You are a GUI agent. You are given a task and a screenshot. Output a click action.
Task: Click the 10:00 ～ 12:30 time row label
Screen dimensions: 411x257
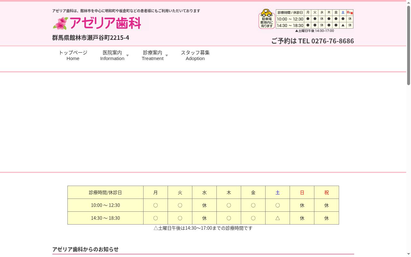click(105, 205)
